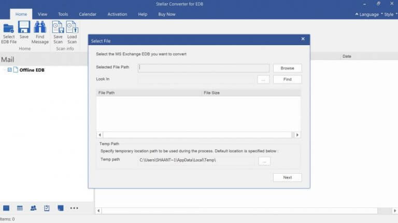Open the Help ribbon tab
The image size is (398, 223).
pyautogui.click(x=143, y=14)
